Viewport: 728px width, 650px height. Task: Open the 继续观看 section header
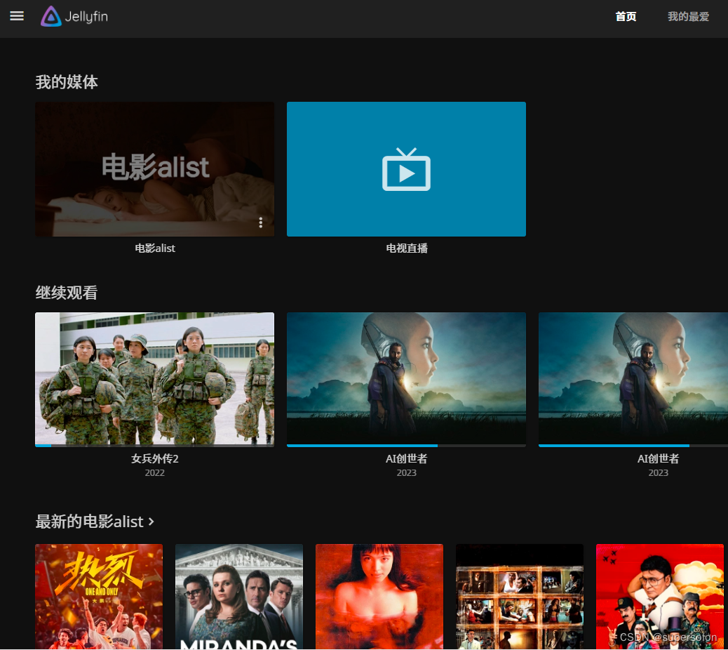pyautogui.click(x=67, y=292)
